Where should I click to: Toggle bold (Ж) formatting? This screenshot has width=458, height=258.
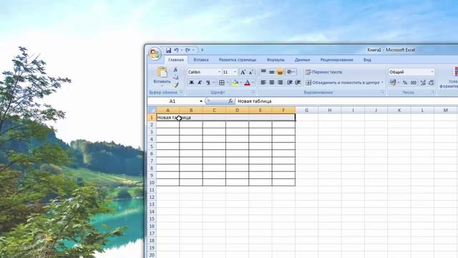191,83
